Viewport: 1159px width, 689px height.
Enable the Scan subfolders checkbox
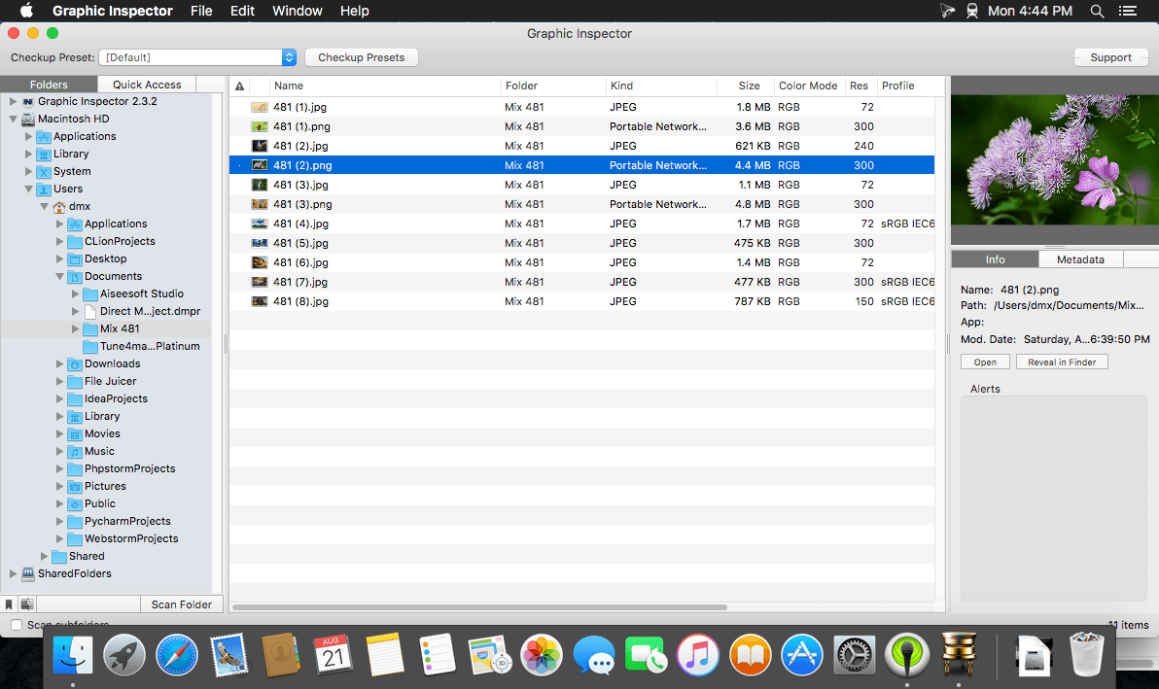point(17,625)
